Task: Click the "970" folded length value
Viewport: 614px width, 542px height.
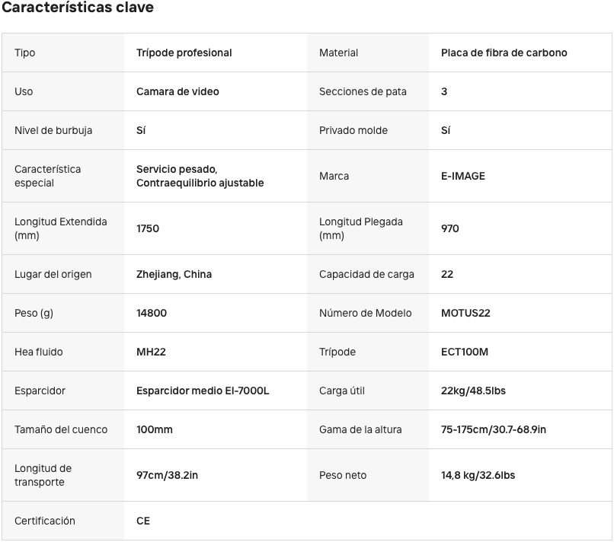Action: 450,228
